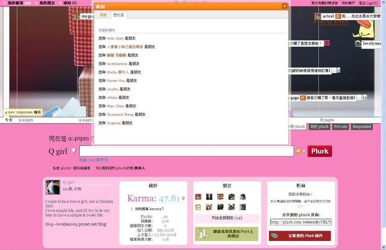Click the fifth friend avatar in top row
Viewport: 386px width, 250px height.
click(x=243, y=197)
